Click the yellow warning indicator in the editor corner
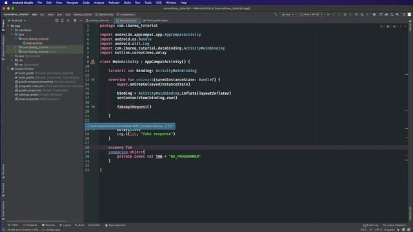Viewport: 413px width, 232px height. tap(388, 26)
